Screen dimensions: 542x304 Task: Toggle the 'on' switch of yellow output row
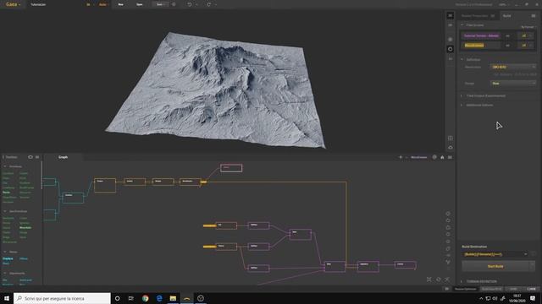[x=508, y=45]
